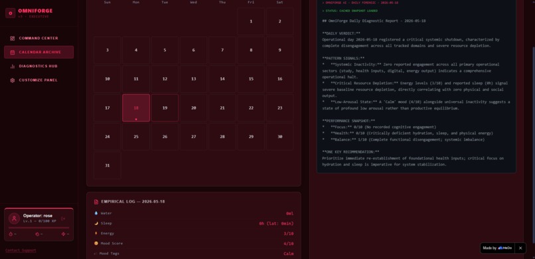Open the Contact Support link
535x259 pixels.
click(21, 250)
